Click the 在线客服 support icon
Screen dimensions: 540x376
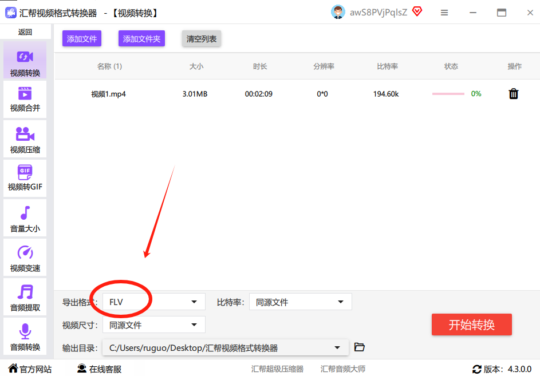(x=82, y=369)
